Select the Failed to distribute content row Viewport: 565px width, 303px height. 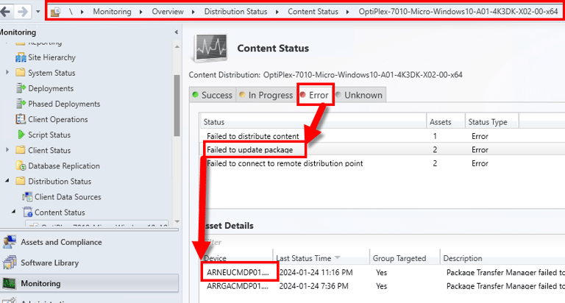point(383,136)
